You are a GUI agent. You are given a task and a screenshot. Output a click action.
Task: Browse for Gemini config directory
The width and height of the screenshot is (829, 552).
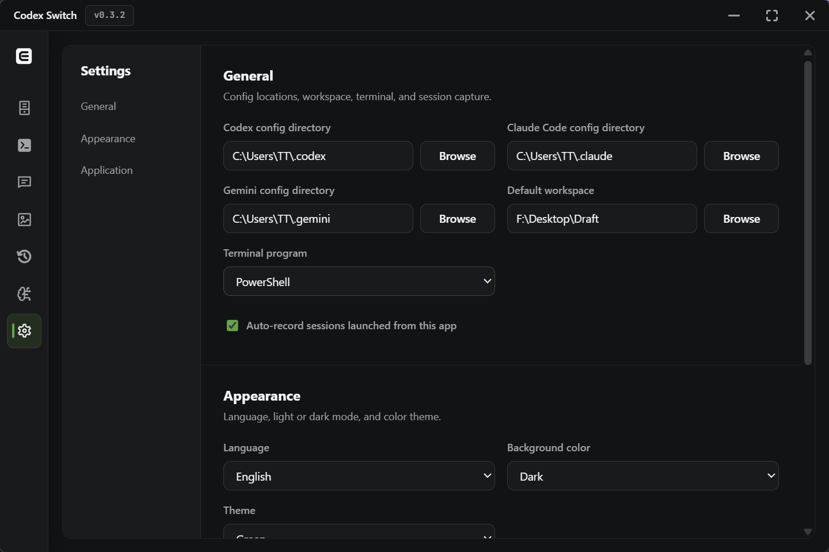click(458, 219)
